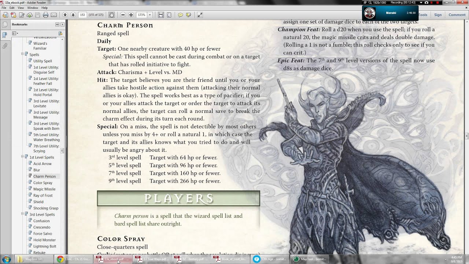Click the Save file floppy icon
Image resolution: width=469 pixels, height=264 pixels.
tap(37, 15)
